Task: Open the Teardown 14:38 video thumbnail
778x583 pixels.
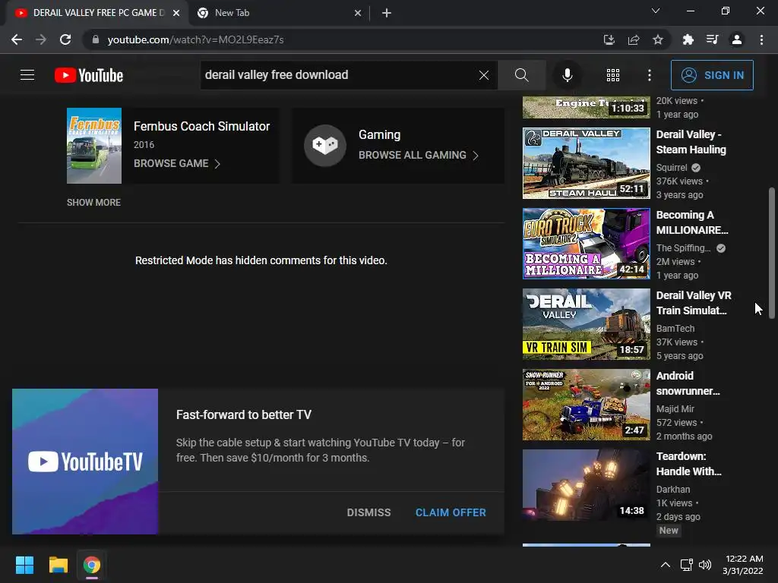Action: coord(586,485)
